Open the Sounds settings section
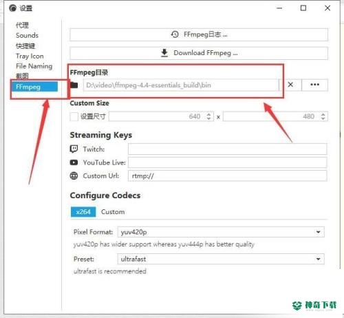 tap(27, 36)
